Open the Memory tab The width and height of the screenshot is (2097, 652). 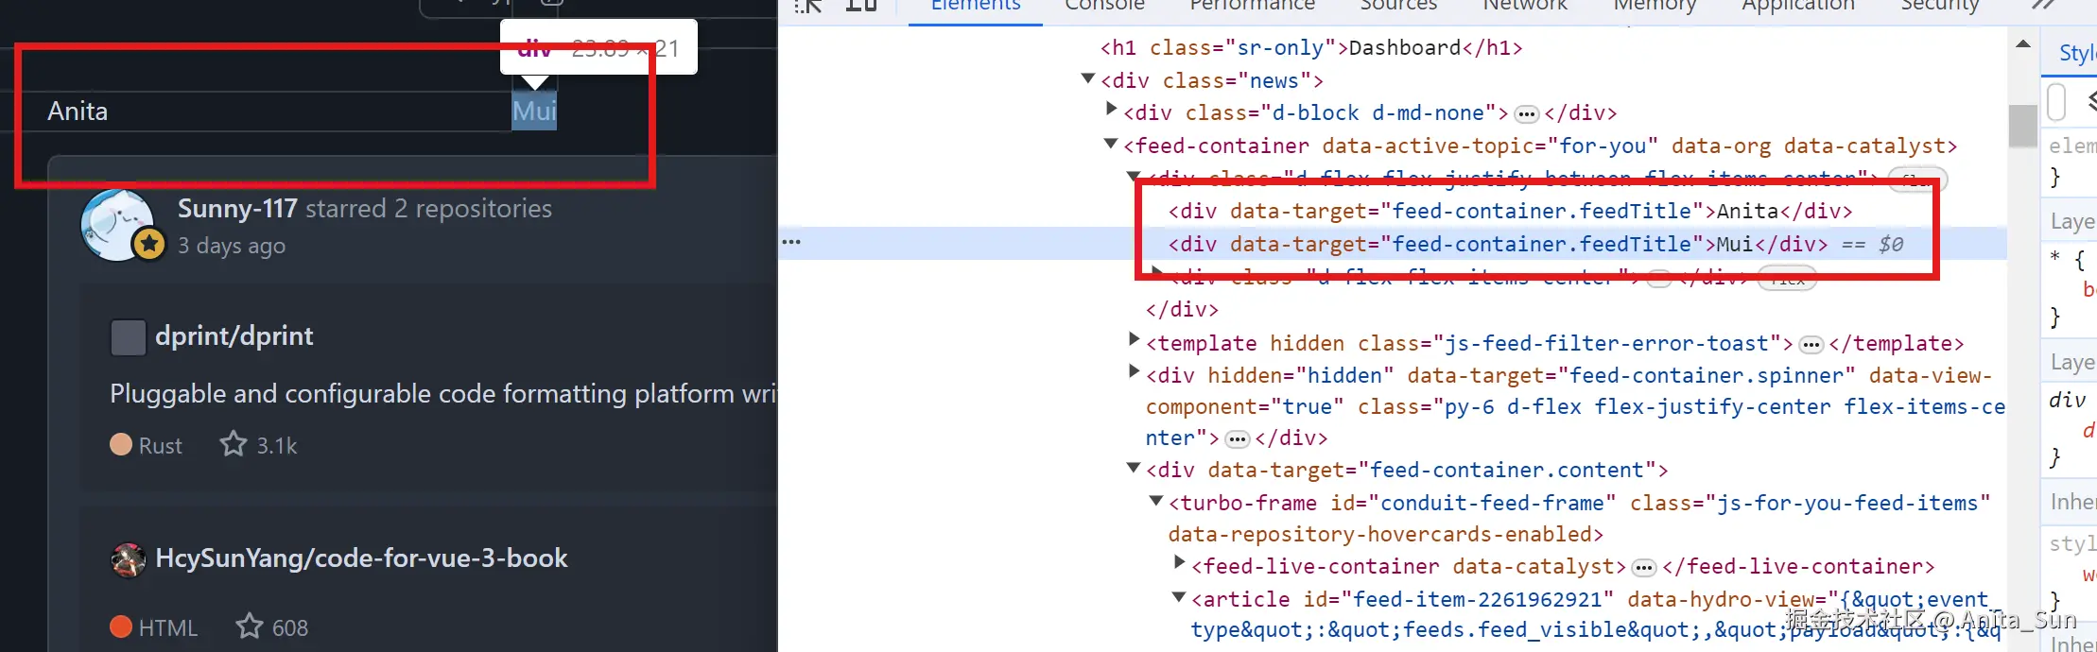[1655, 6]
